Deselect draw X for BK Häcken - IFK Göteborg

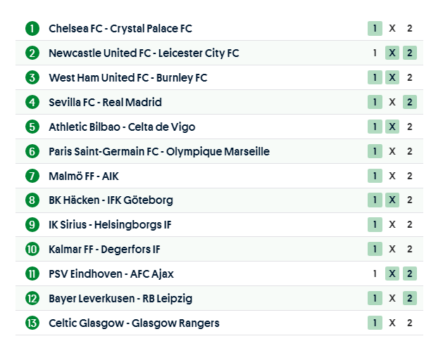tap(392, 200)
